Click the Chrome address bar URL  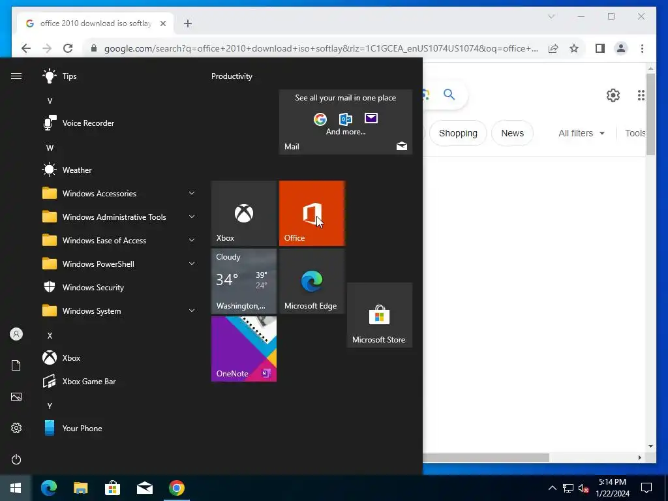point(321,48)
